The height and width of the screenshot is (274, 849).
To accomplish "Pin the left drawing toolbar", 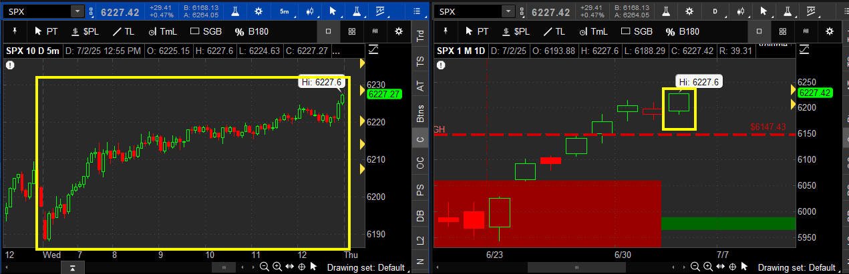I will 14,31.
